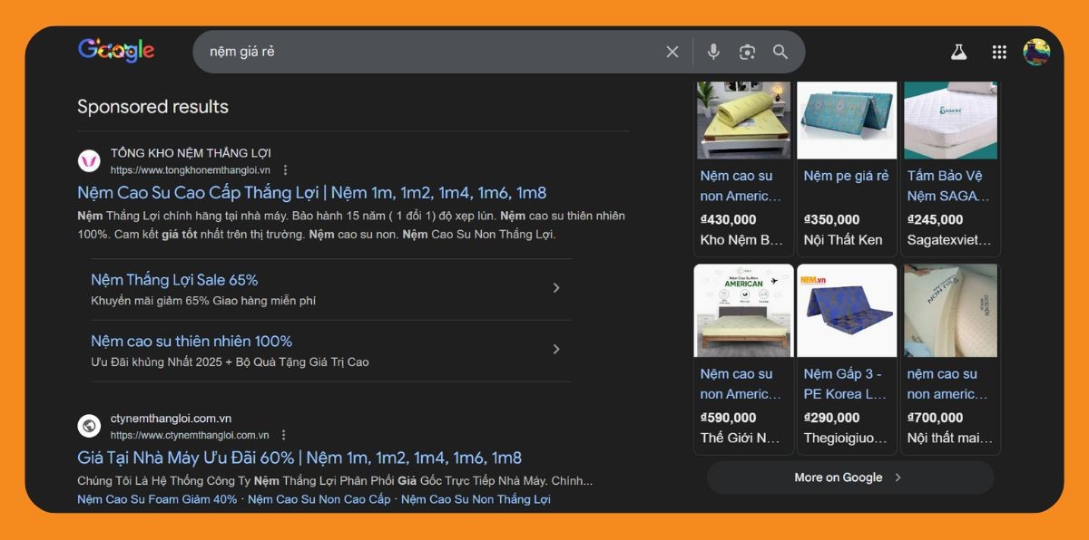The width and height of the screenshot is (1089, 540).
Task: Click the More on Google chevron
Action: coord(898,477)
